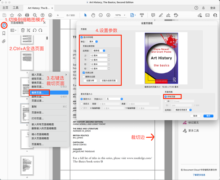Viewport: 220px width, 180px height.
Task: Toggle the 约束比例 checkbox
Action: (x=84, y=73)
